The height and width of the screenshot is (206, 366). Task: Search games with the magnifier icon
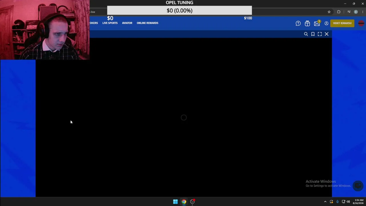[306, 34]
